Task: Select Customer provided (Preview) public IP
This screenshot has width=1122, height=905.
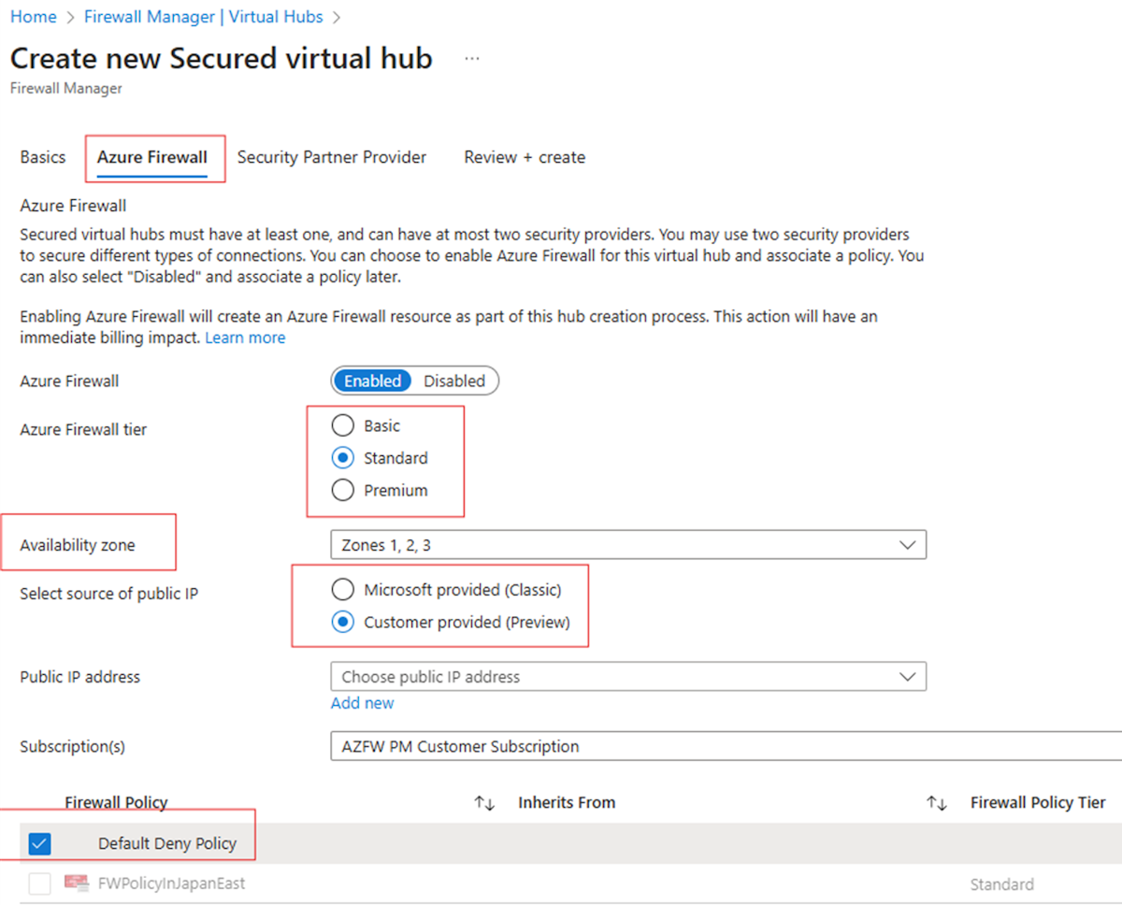Action: point(343,623)
